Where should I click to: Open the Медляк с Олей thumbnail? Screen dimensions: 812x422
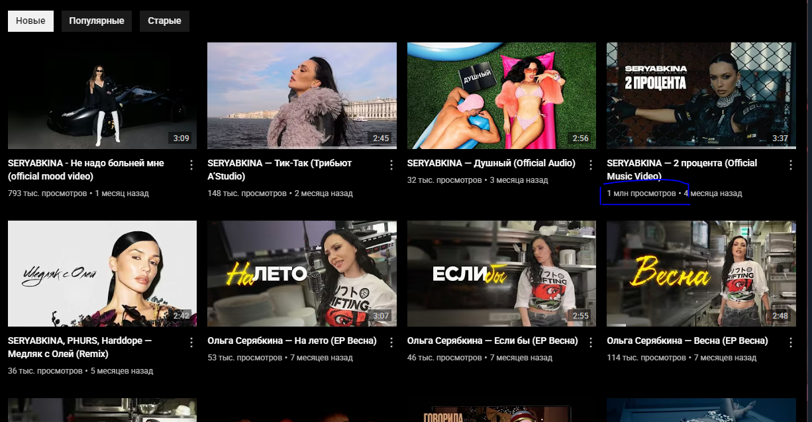click(x=102, y=274)
